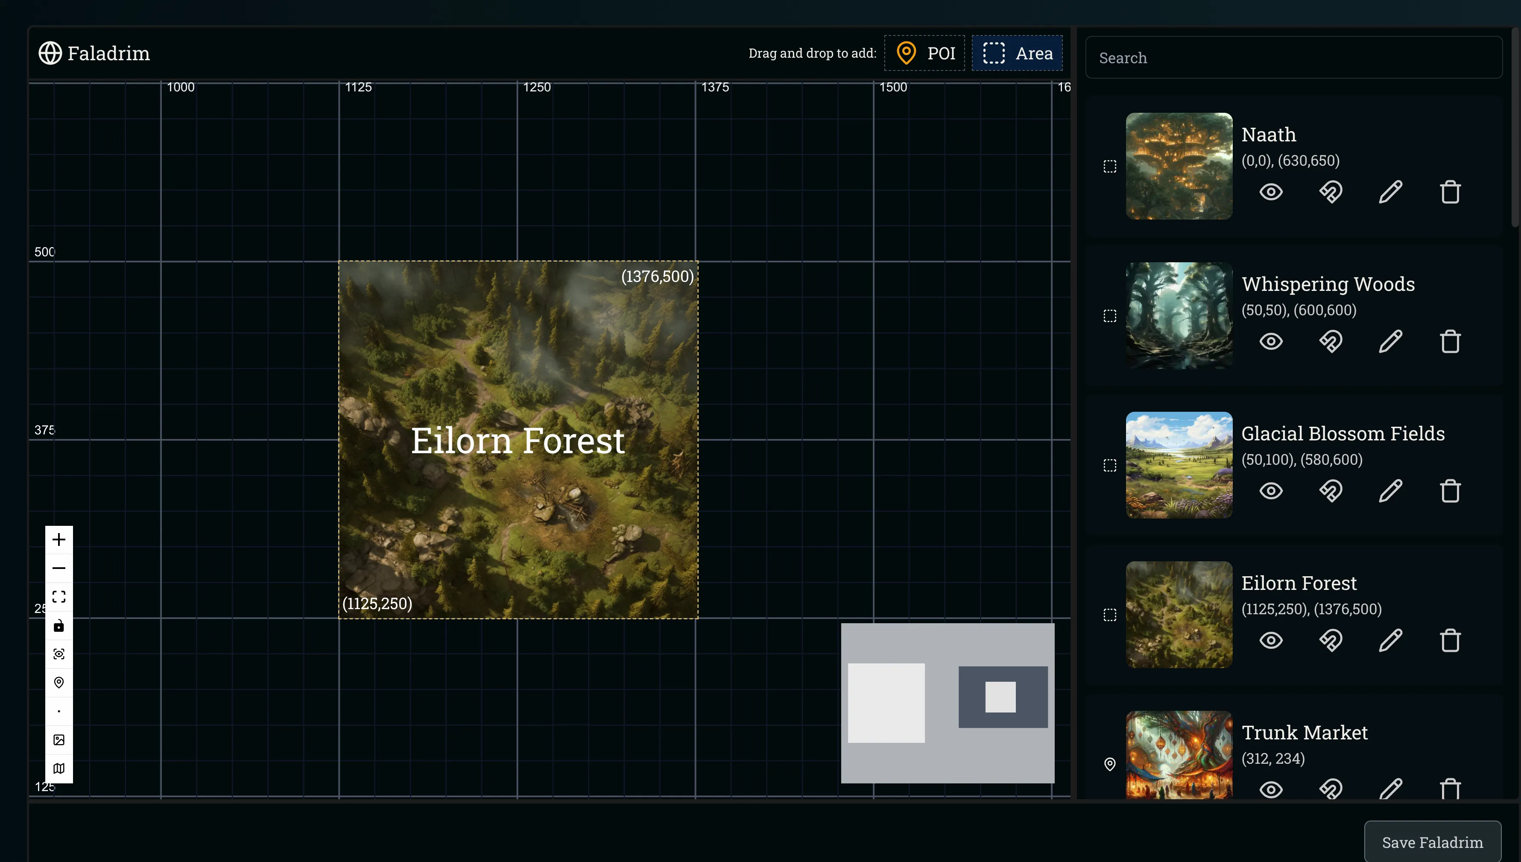The width and height of the screenshot is (1521, 862).
Task: Toggle visibility of Glacial Blossom Fields
Action: pos(1271,491)
